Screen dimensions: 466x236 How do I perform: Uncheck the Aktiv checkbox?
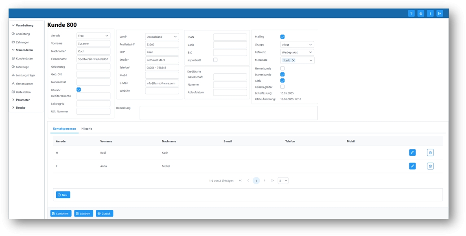[282, 81]
